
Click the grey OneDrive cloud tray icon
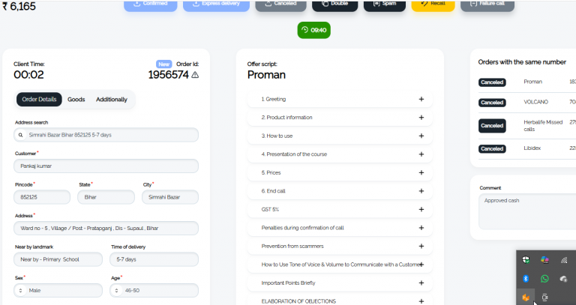point(563,279)
